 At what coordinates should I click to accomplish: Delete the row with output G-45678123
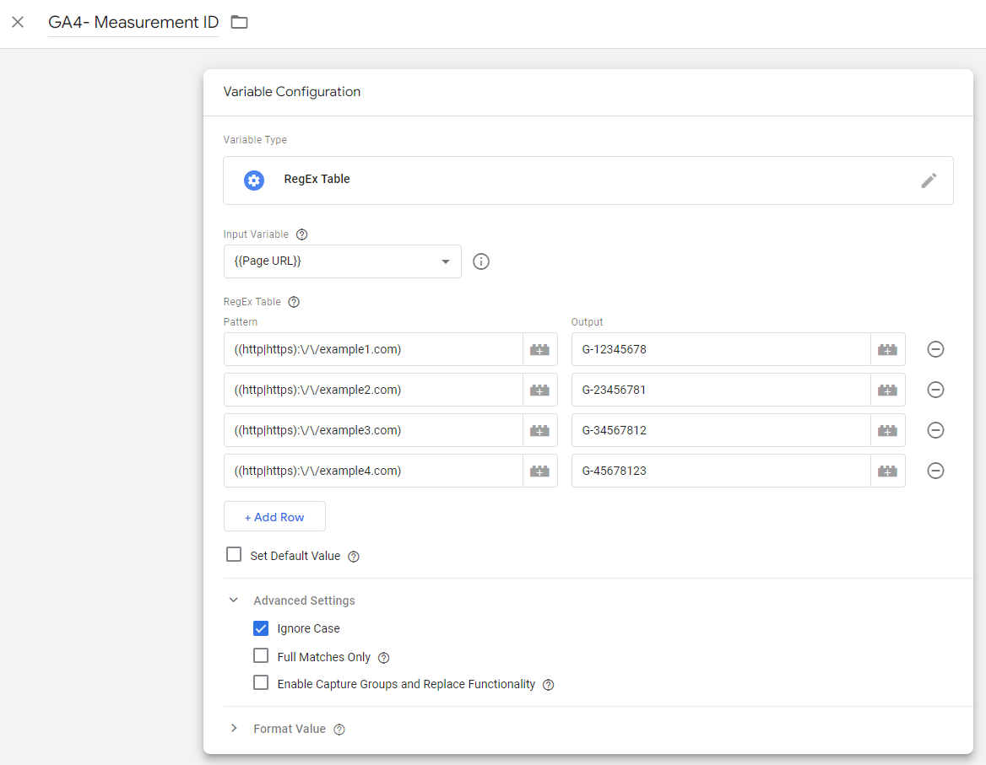click(935, 471)
